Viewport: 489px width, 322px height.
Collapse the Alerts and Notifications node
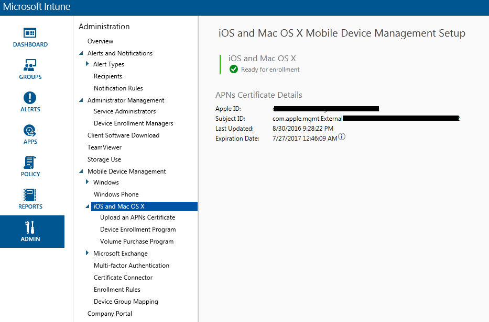[x=81, y=53]
